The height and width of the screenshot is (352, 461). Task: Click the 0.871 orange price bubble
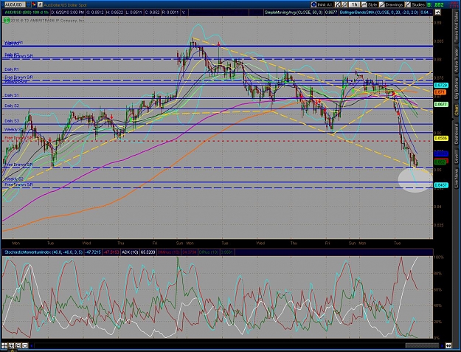click(440, 92)
